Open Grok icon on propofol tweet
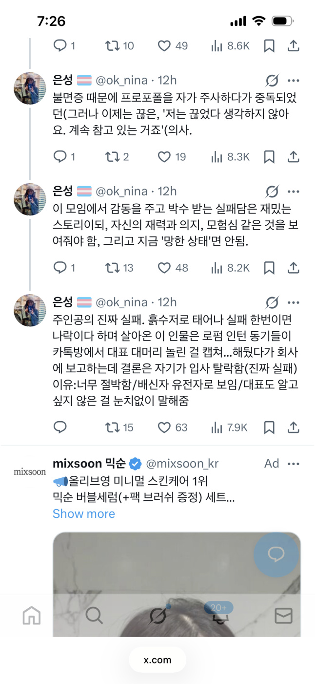 (x=272, y=81)
